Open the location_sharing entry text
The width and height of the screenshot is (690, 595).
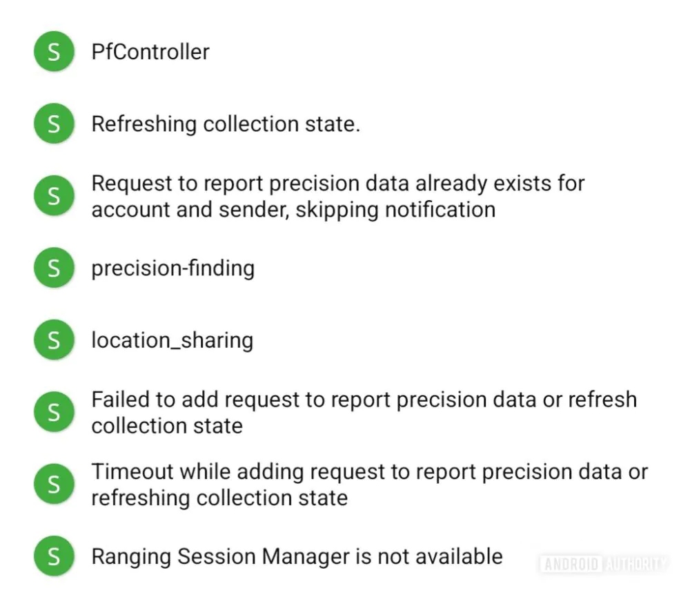pyautogui.click(x=172, y=340)
